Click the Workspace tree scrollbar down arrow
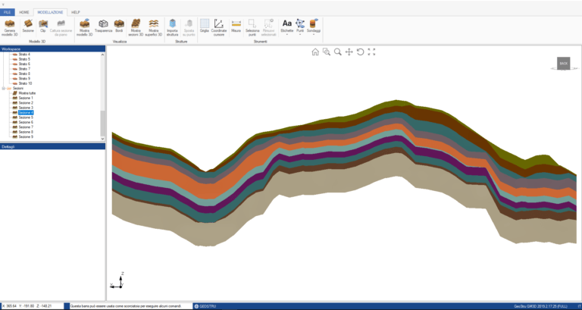This screenshot has height=310, width=582. (x=103, y=137)
